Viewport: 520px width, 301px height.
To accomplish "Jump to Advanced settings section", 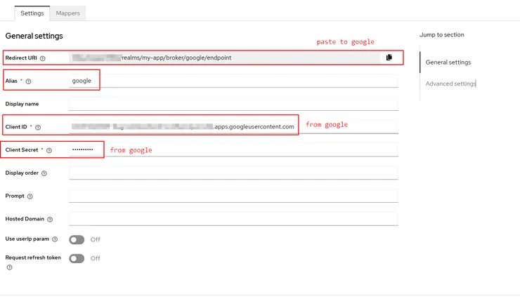I will [x=450, y=83].
